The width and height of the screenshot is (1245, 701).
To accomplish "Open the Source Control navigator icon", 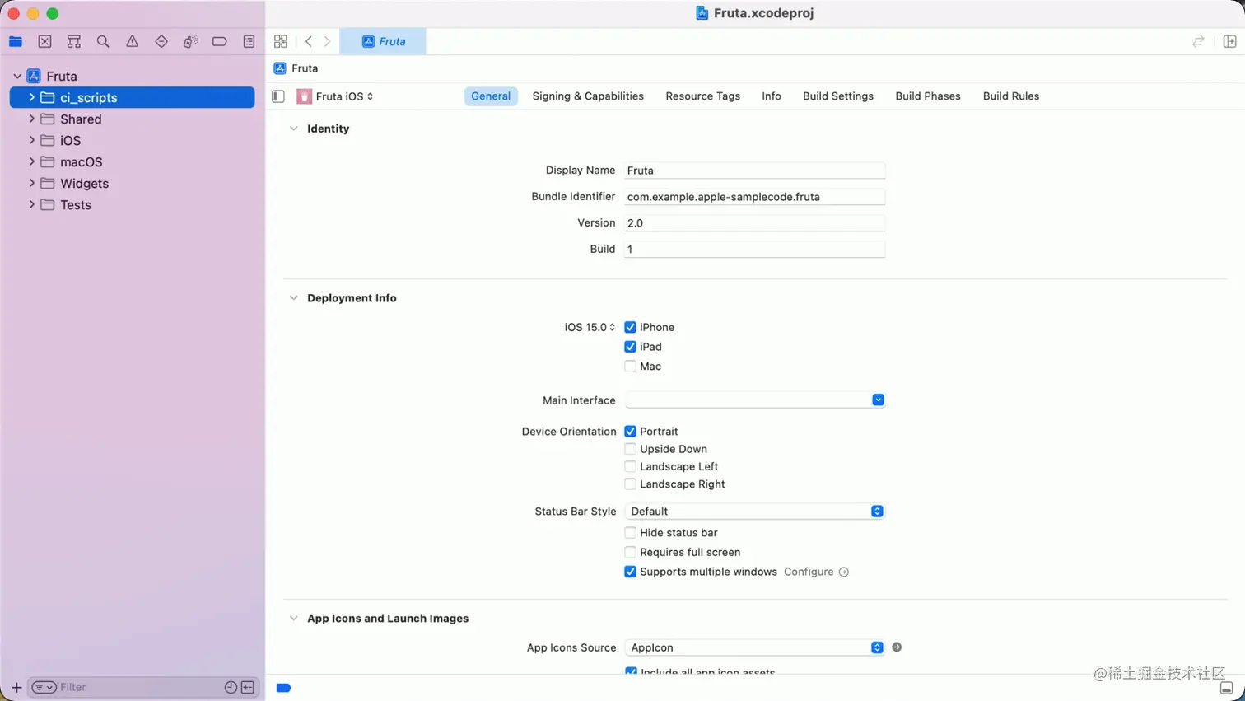I will [x=44, y=41].
